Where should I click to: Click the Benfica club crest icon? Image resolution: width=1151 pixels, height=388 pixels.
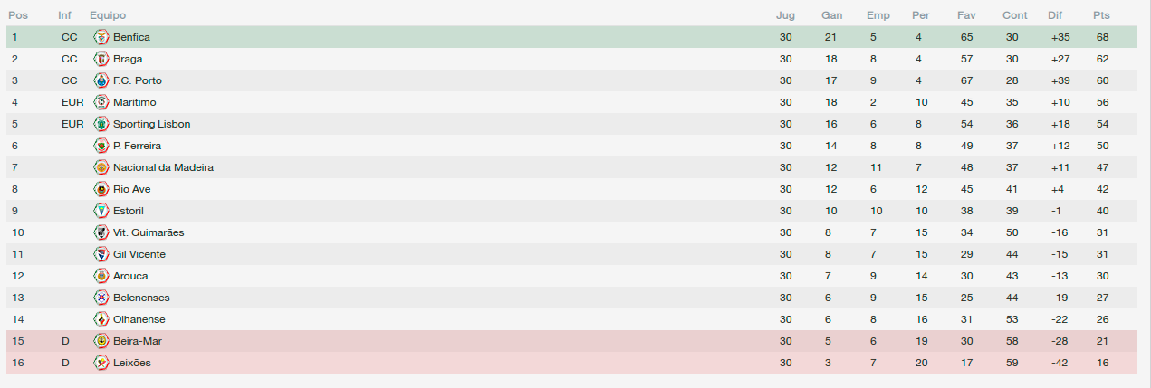pos(101,37)
